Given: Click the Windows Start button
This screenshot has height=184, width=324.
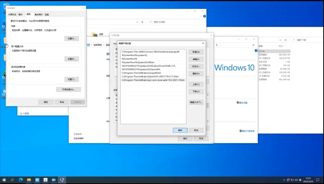Looking at the screenshot, I should point(4,180).
